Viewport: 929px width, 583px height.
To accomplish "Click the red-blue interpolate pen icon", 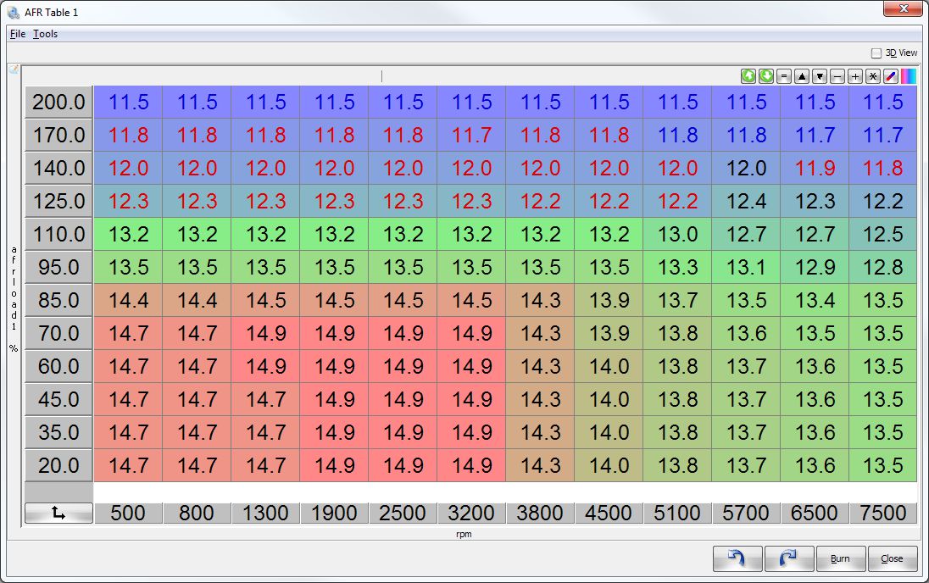I will click(x=891, y=76).
